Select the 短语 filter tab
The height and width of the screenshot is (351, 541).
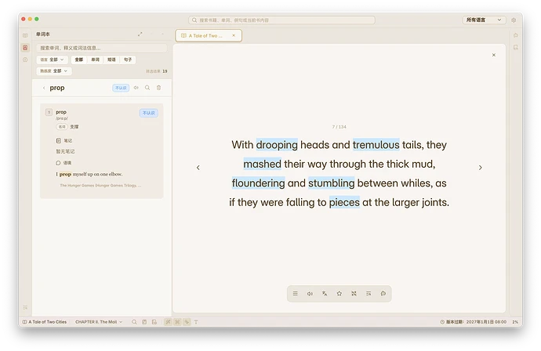111,60
